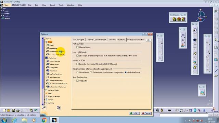Viewport: 219px width, 123px height.
Task: Click the command input field at bottom right
Action: (184, 115)
